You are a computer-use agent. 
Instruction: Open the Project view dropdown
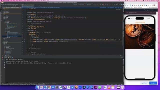5,6
